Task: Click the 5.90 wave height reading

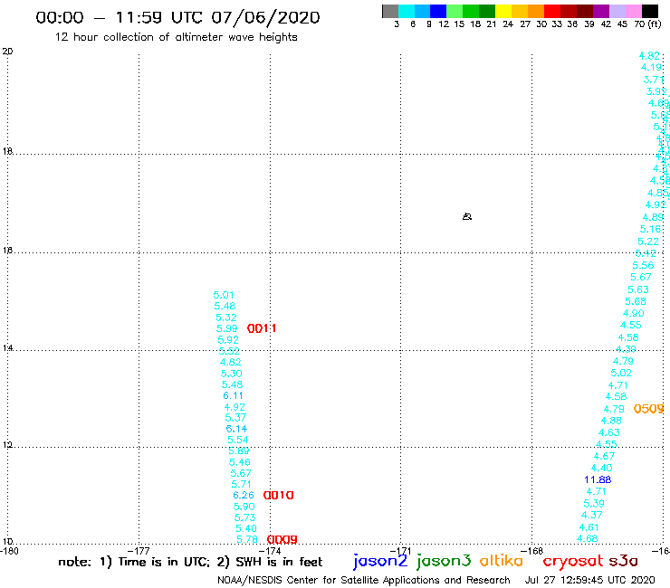Action: [244, 507]
